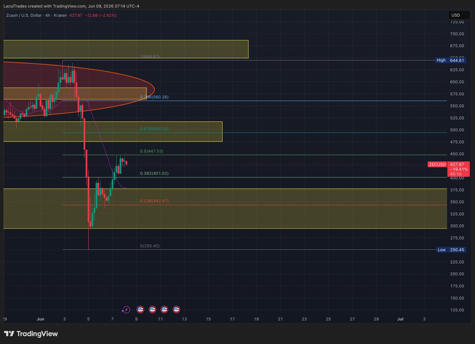
Task: Click date 19 on the time axis
Action: 256,319
